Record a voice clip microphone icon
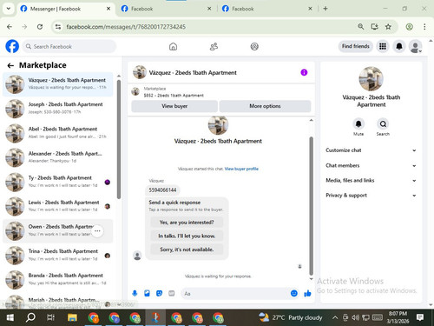The width and height of the screenshot is (434, 326). tap(135, 294)
